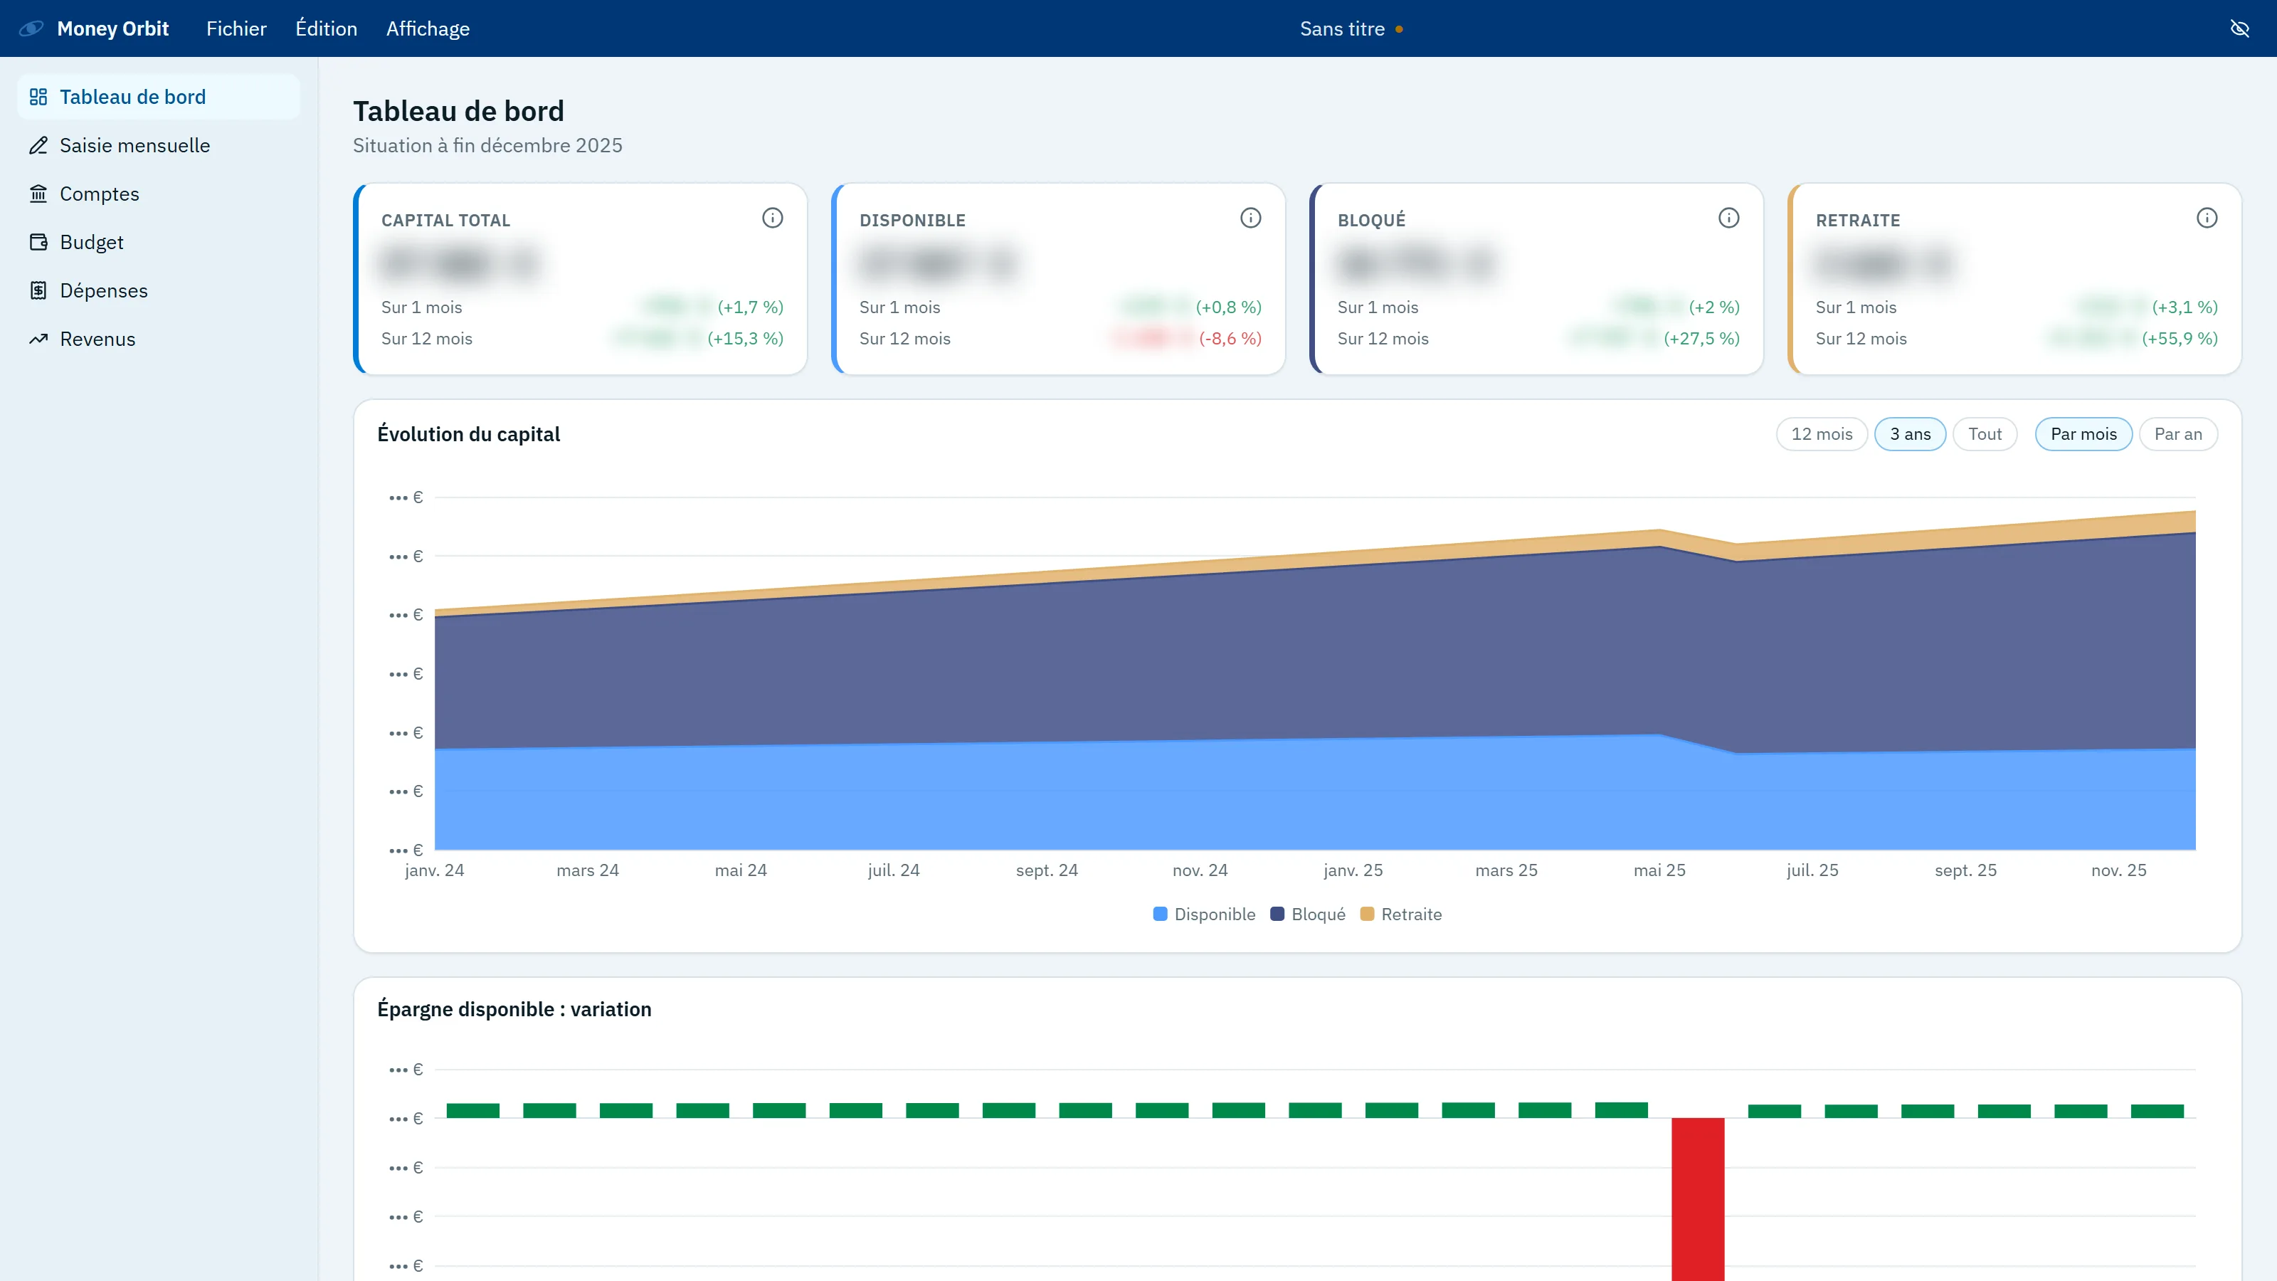Navigate to Revenus
2277x1281 pixels.
158,339
